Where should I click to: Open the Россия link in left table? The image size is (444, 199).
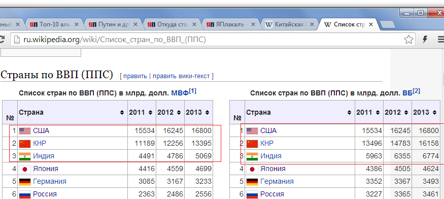[x=45, y=194]
